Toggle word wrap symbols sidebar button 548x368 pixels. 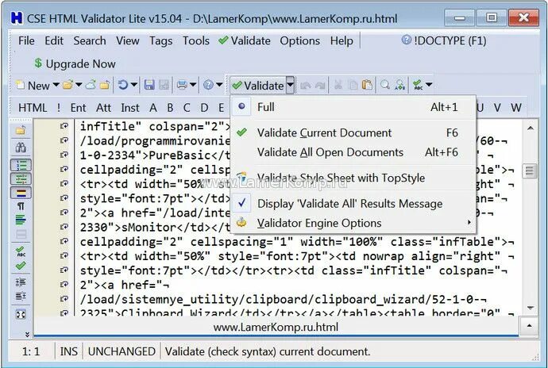pos(21,178)
